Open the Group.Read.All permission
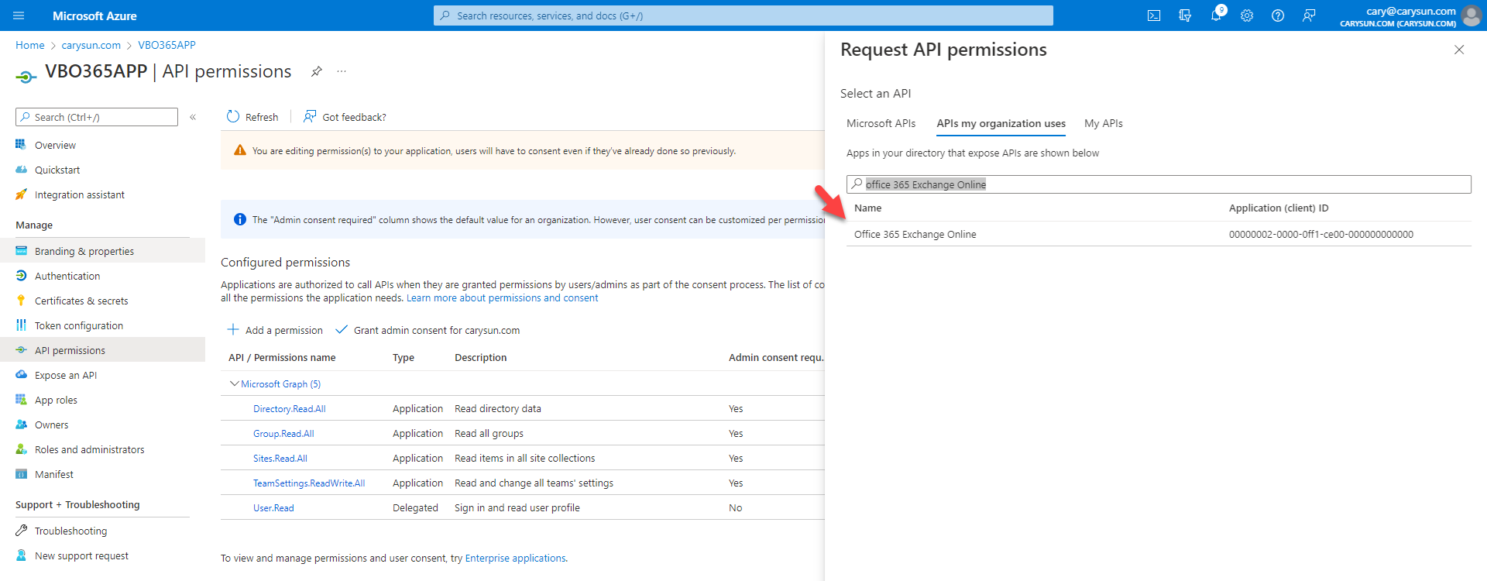The height and width of the screenshot is (581, 1487). point(283,433)
